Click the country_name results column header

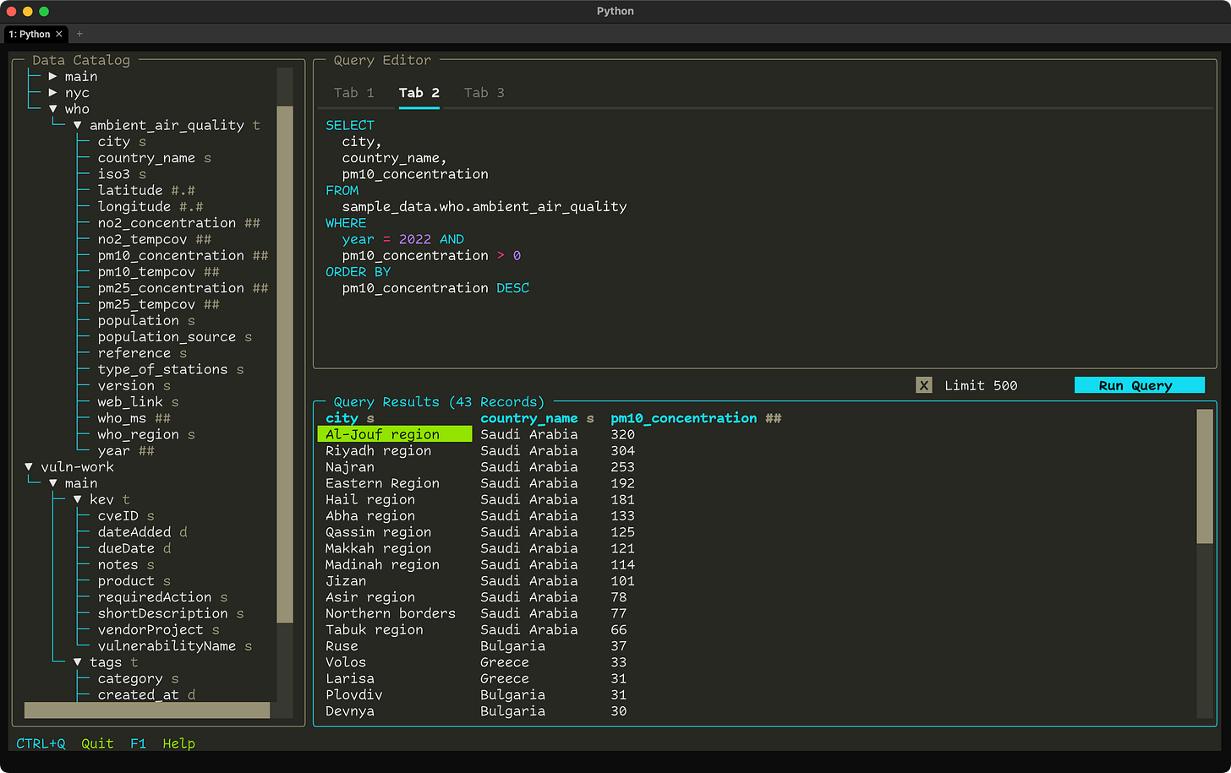[528, 418]
